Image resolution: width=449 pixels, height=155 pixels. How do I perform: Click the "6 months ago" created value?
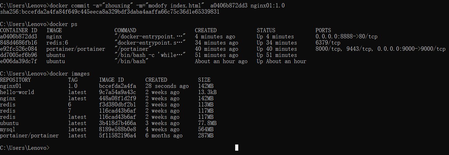point(164,136)
